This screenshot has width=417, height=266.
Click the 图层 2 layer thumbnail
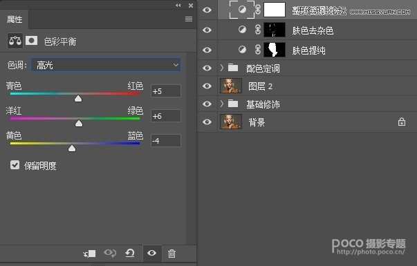(231, 86)
